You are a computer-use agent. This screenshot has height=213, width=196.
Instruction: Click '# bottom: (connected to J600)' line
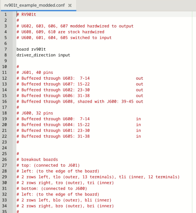pos(52,188)
